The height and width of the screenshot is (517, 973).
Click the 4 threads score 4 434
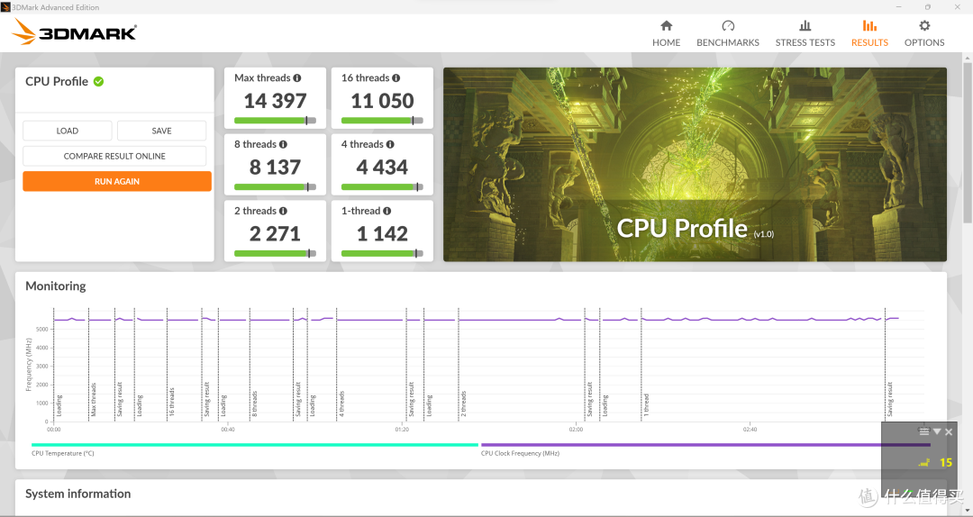pyautogui.click(x=382, y=167)
